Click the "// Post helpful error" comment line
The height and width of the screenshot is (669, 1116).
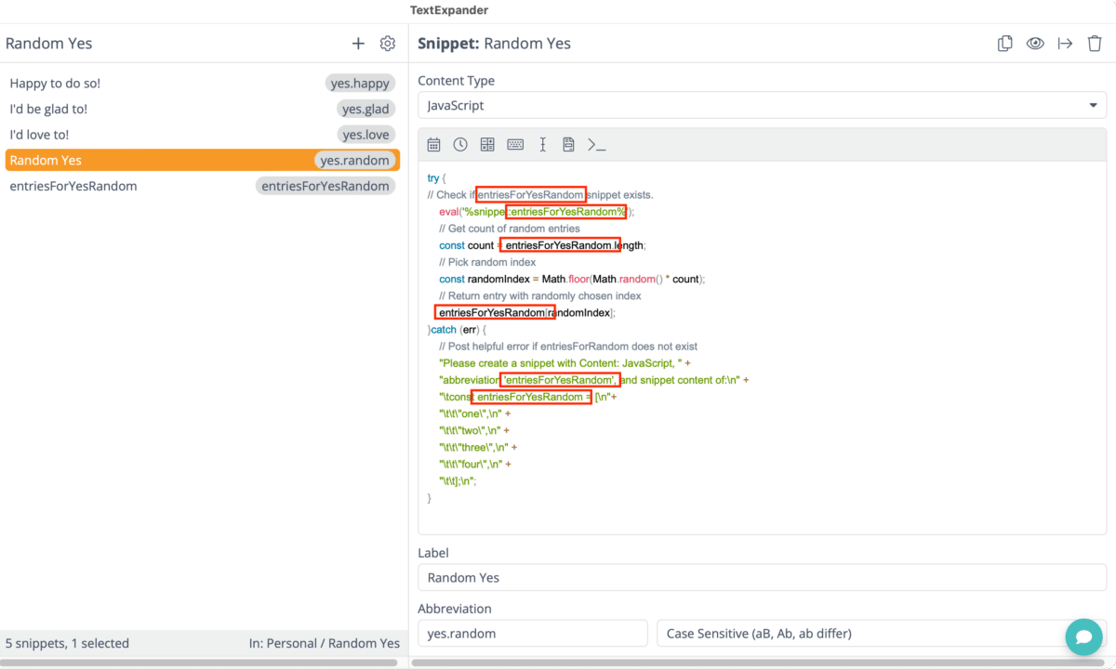click(x=568, y=346)
